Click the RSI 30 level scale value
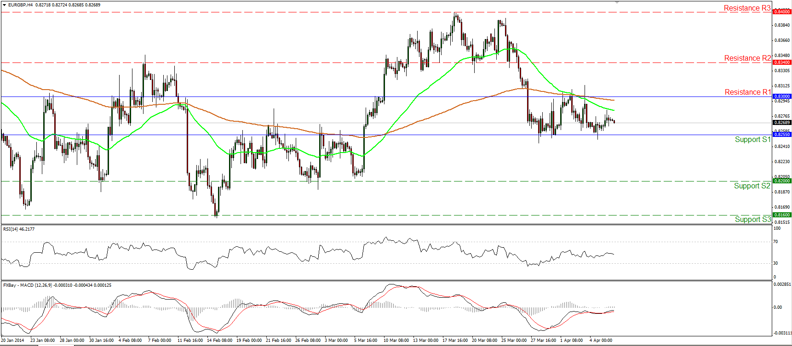This screenshot has width=792, height=346. (775, 263)
